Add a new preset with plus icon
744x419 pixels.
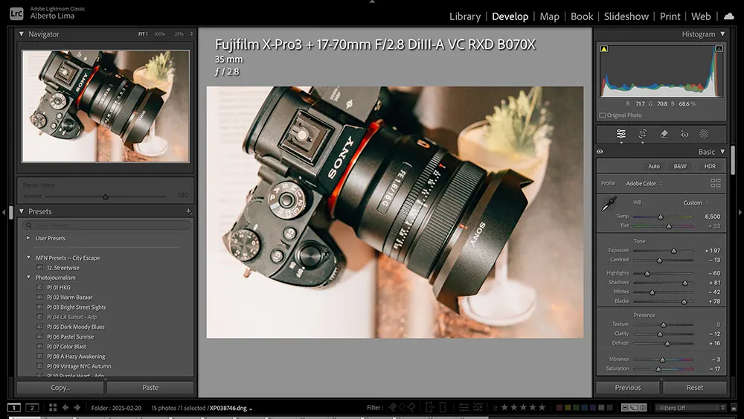click(x=188, y=211)
